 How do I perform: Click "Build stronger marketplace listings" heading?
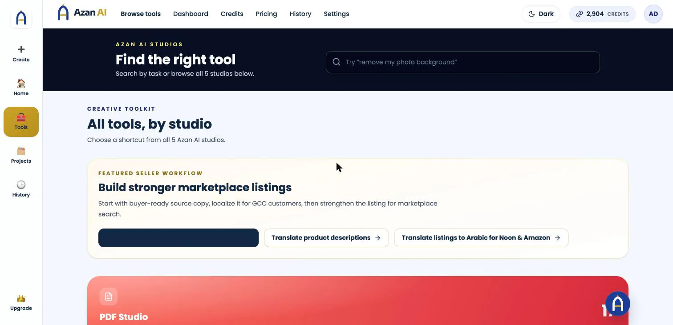[x=195, y=188]
